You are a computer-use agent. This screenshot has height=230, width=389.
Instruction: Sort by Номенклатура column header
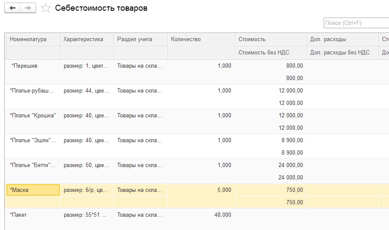(28, 39)
